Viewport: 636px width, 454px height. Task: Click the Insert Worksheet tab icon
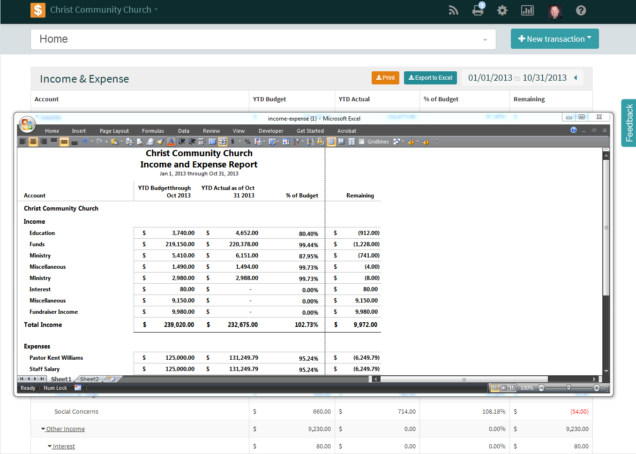coord(112,379)
